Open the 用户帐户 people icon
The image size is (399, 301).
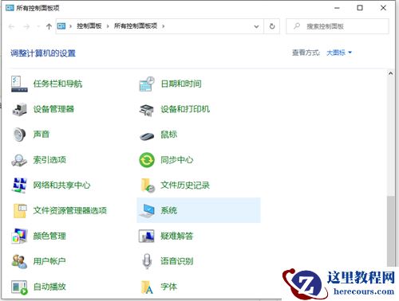(19, 261)
